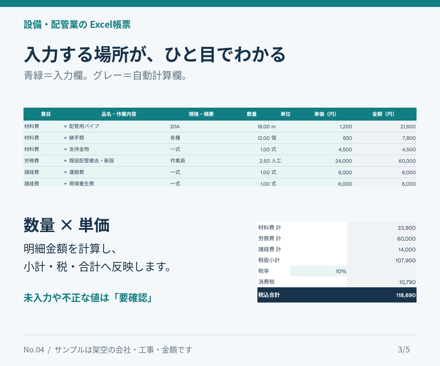Viewport: 440px width, 366px height.
Task: Click the 数量 × 単価 heading
Action: tap(66, 225)
